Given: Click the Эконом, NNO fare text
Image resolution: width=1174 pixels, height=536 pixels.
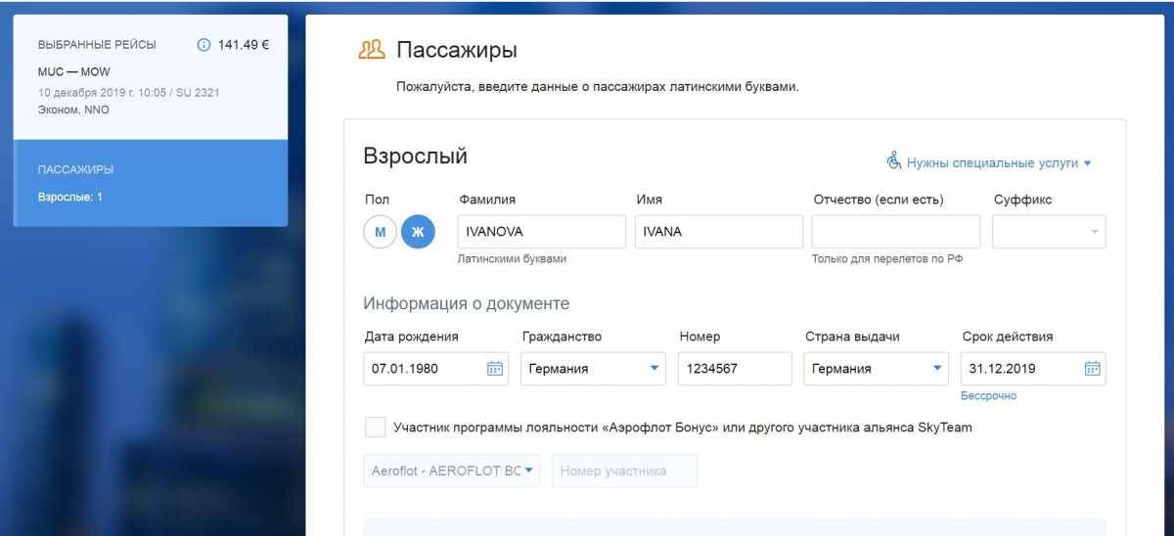Looking at the screenshot, I should [73, 110].
